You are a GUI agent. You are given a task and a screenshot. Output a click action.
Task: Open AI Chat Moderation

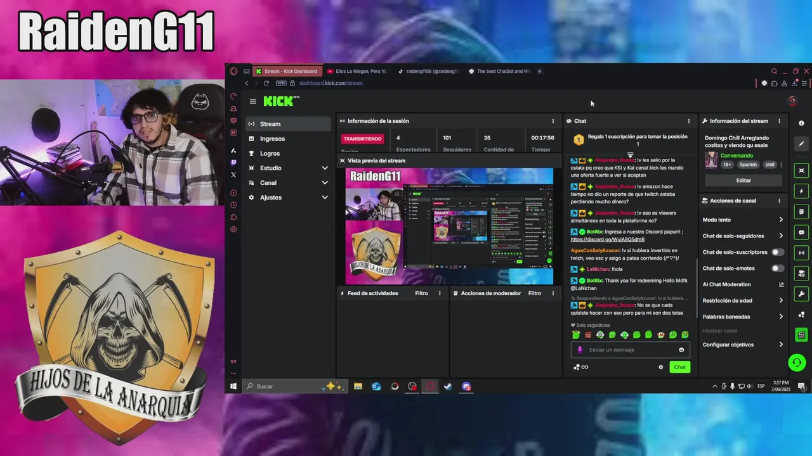coord(742,284)
